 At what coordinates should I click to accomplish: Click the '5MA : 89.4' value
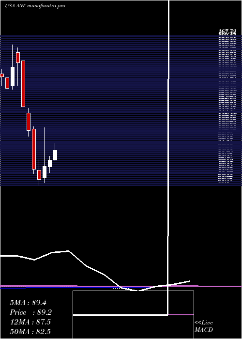pyautogui.click(x=28, y=303)
